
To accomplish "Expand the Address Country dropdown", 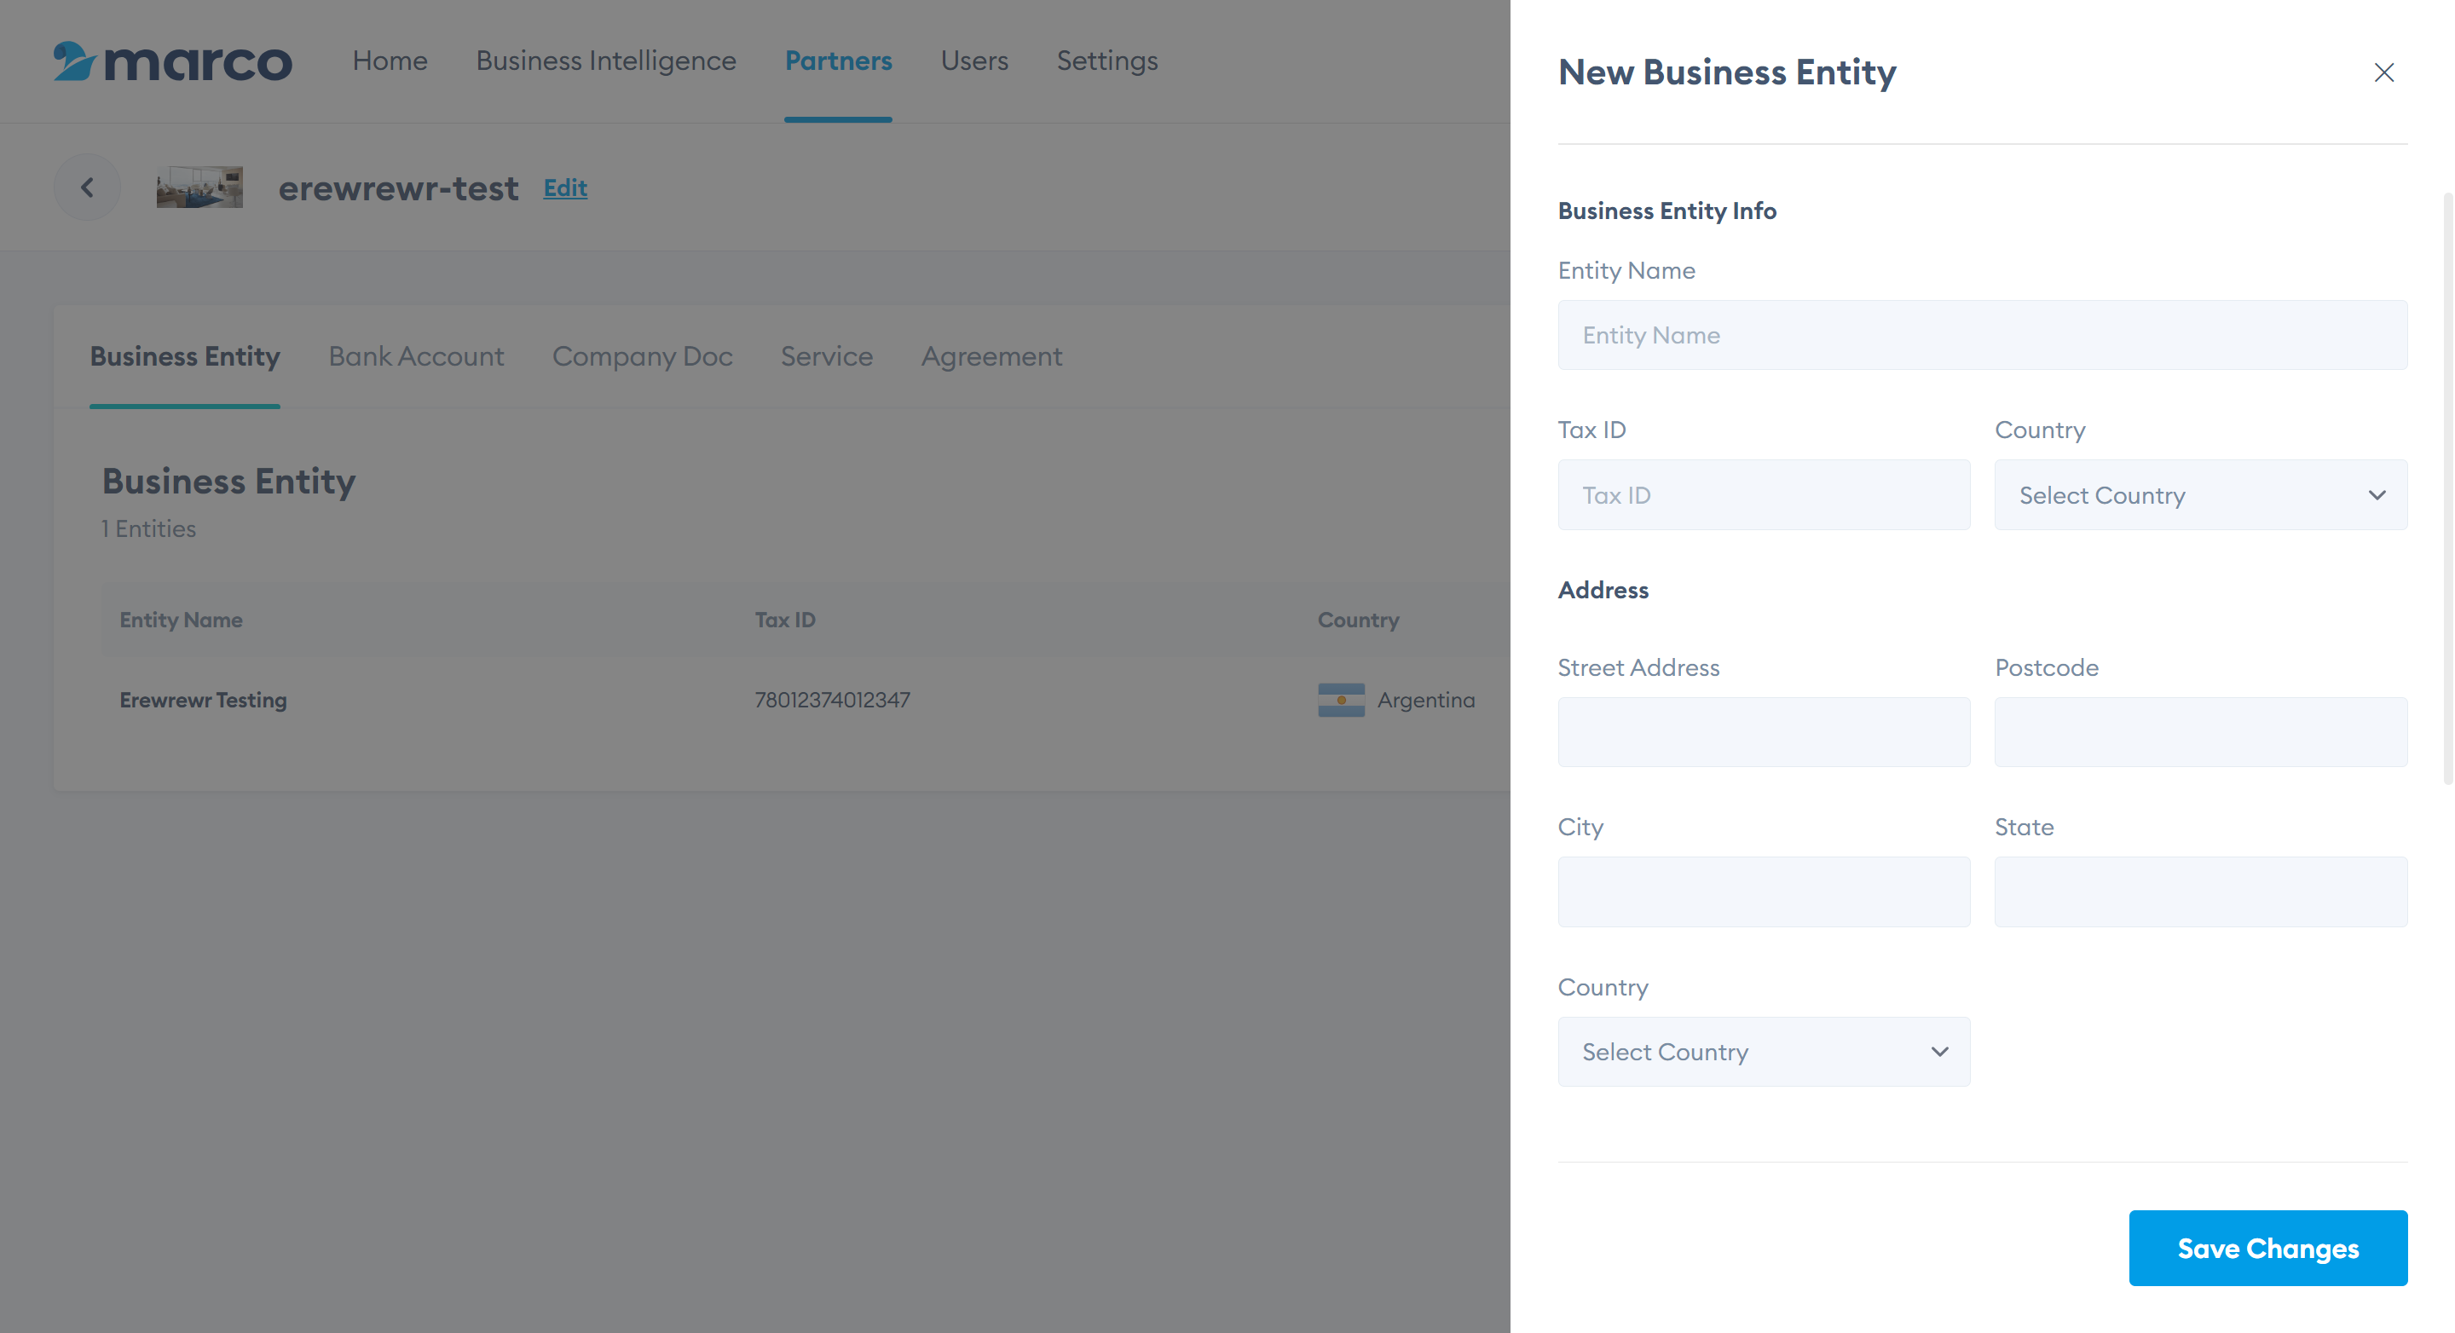I will point(1763,1052).
